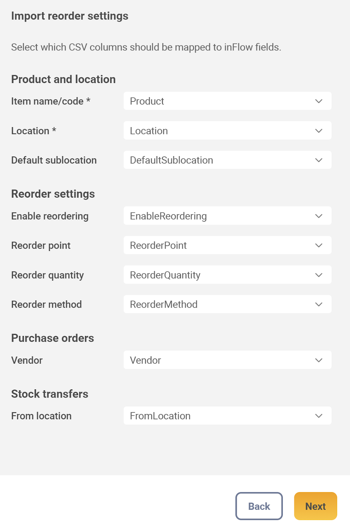Open the ReorderPoint dropdown field
Screen dimensions: 350x527
point(227,245)
